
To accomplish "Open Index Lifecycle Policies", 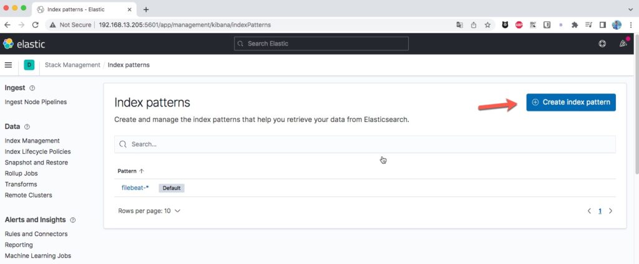I will click(37, 152).
